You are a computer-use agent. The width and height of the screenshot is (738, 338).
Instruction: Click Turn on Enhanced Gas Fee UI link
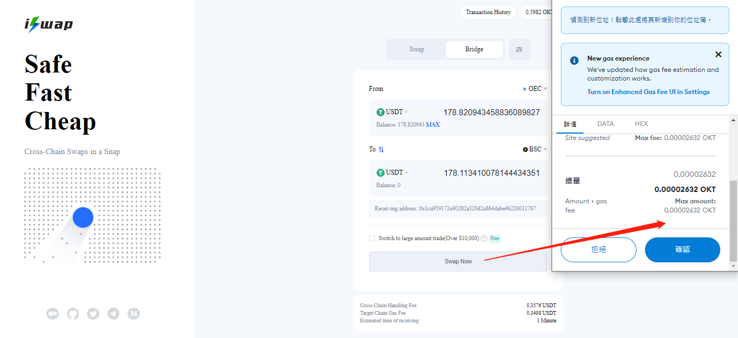[648, 92]
